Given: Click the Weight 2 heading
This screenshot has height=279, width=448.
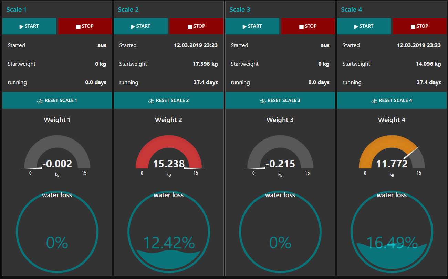Looking at the screenshot, I should 169,120.
